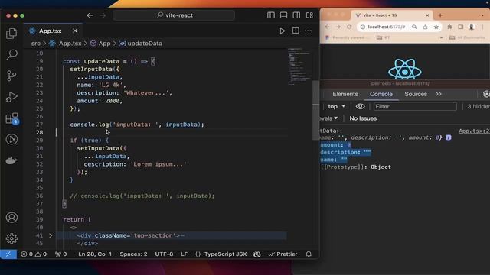This screenshot has width=490, height=275.
Task: Click the console Filter input
Action: (415, 107)
